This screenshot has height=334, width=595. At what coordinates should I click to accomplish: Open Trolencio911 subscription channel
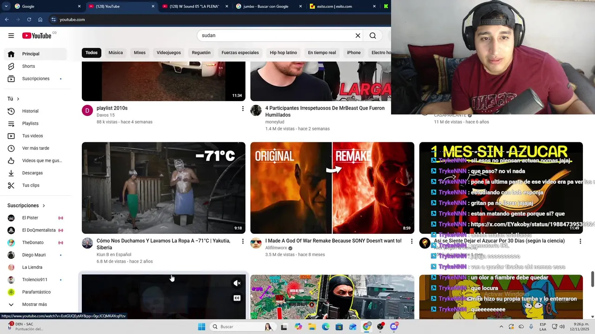pos(35,280)
